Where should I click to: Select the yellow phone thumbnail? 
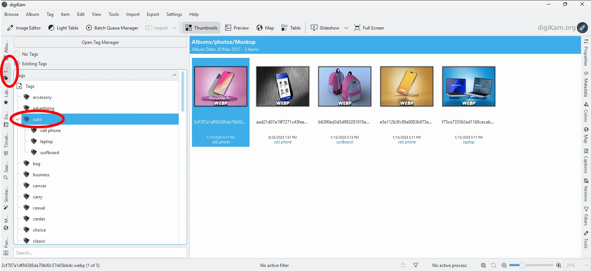point(407,87)
